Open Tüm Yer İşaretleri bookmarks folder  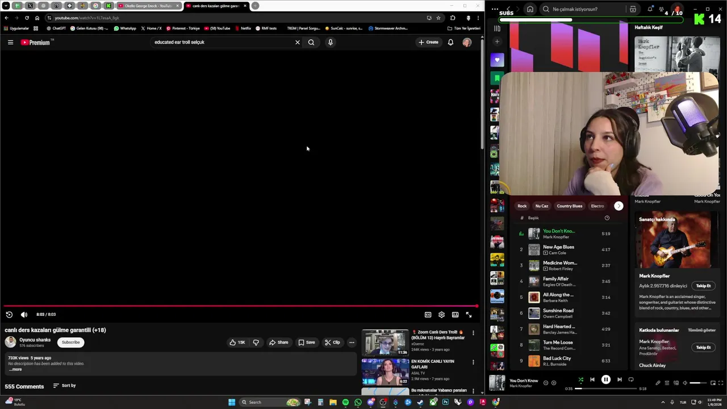[x=463, y=28]
